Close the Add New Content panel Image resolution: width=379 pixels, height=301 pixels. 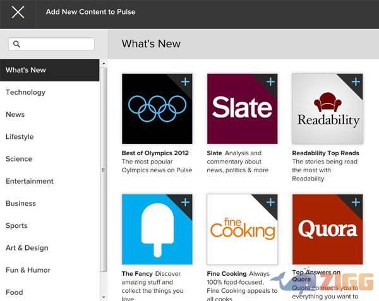pyautogui.click(x=18, y=12)
